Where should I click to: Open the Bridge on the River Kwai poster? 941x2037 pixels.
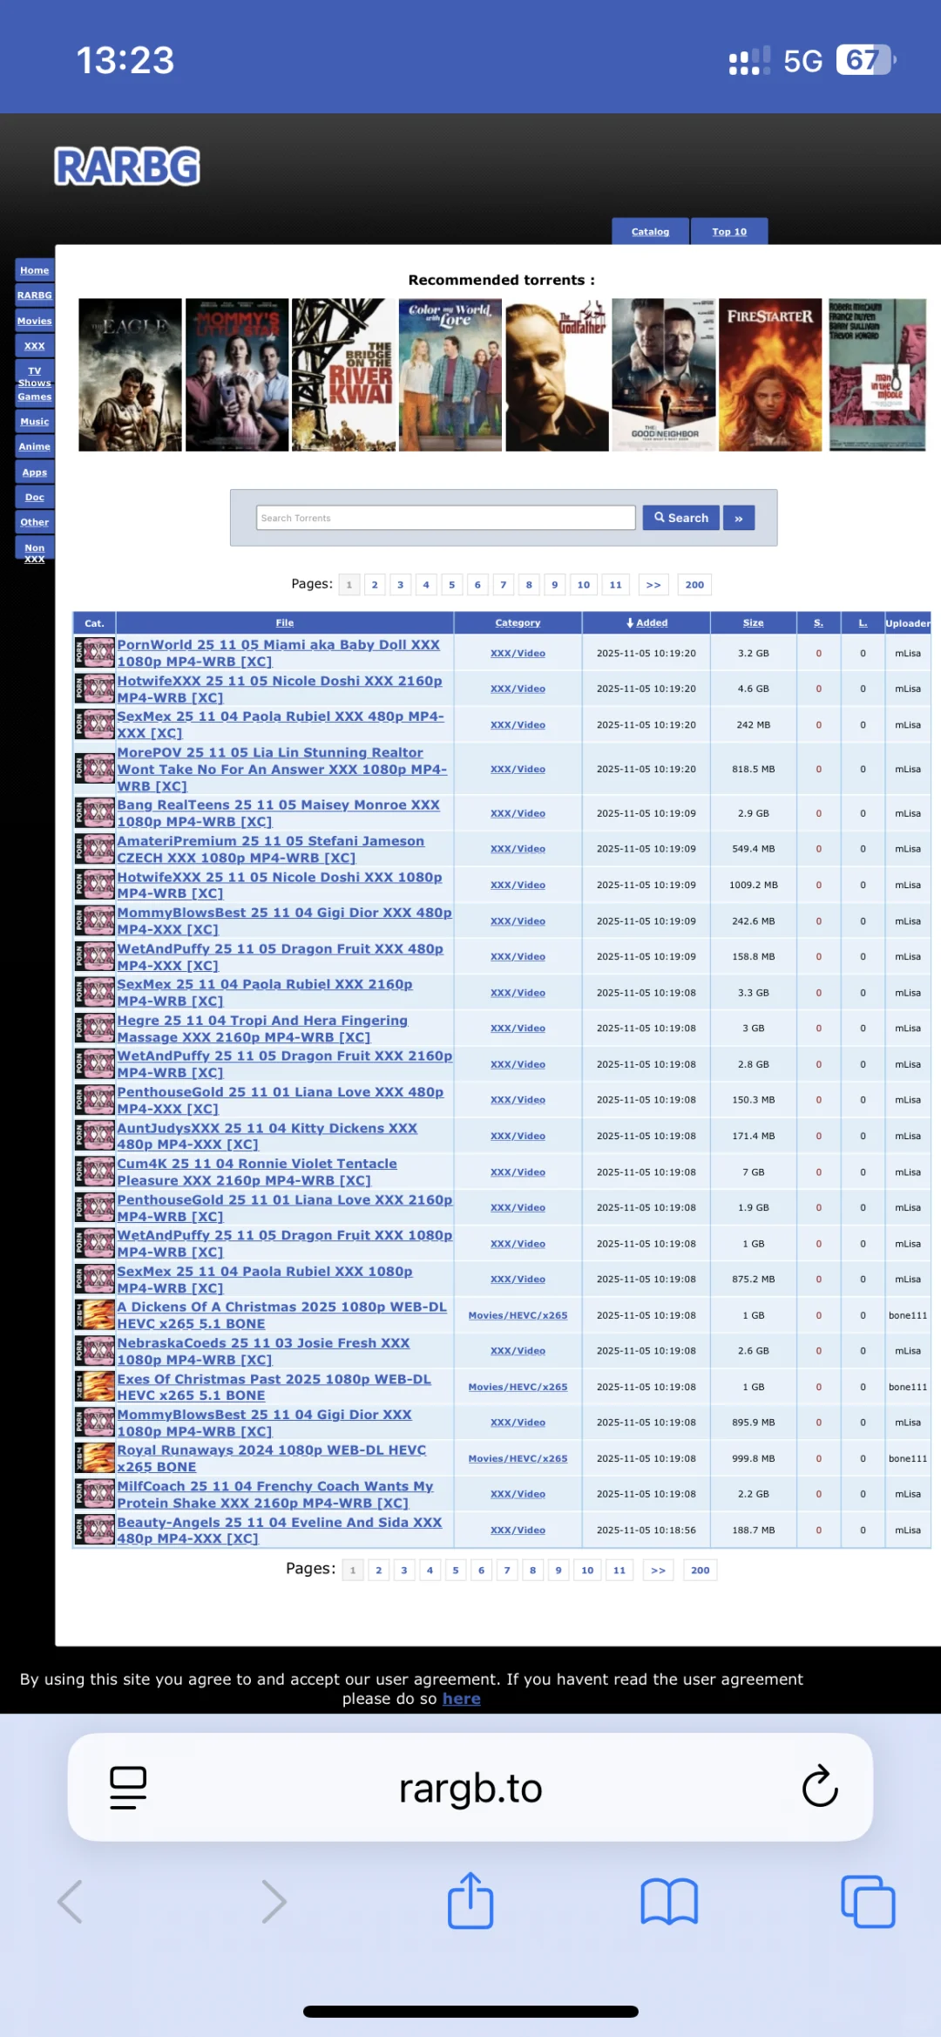tap(343, 375)
